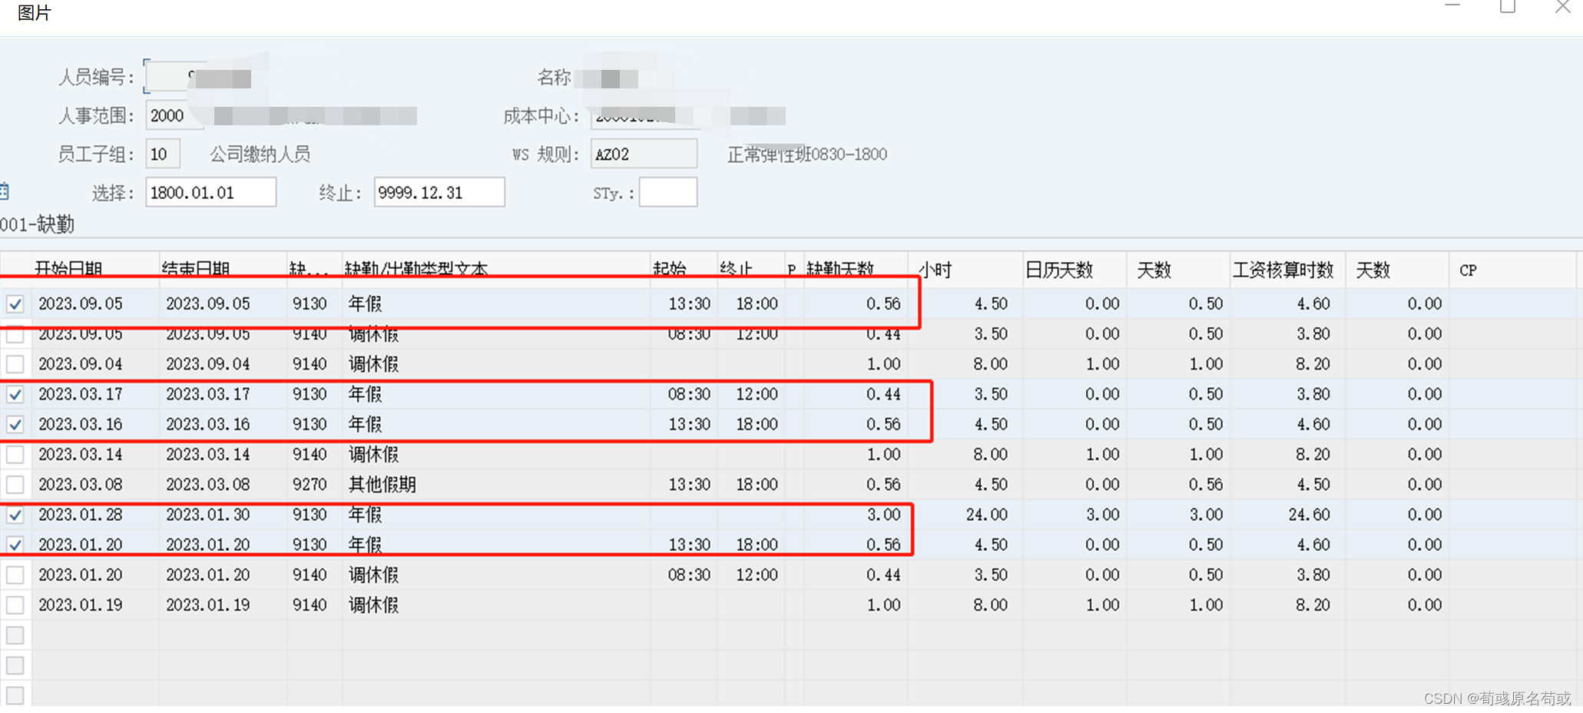Click the 图片 title label
The image size is (1583, 713).
[32, 13]
